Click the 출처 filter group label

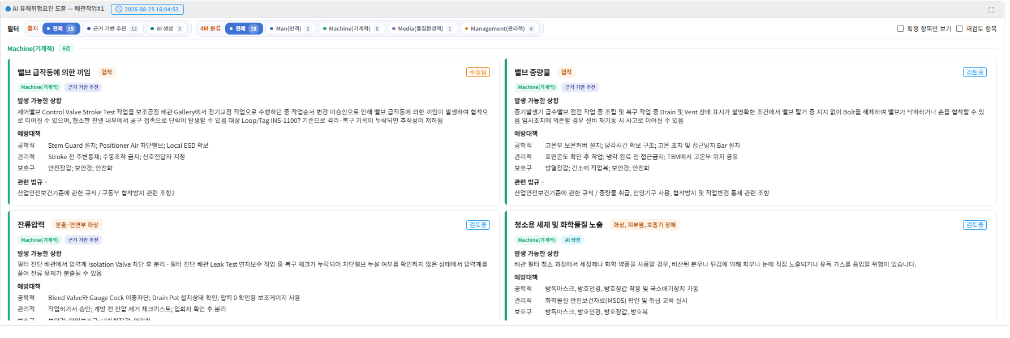click(x=33, y=28)
